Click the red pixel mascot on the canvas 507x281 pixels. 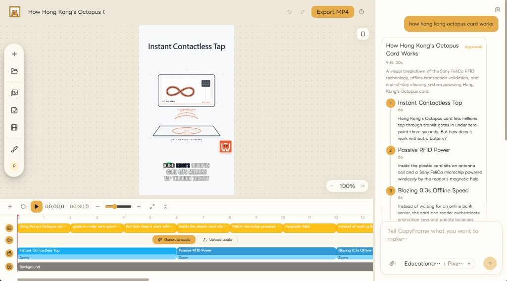[x=226, y=146]
